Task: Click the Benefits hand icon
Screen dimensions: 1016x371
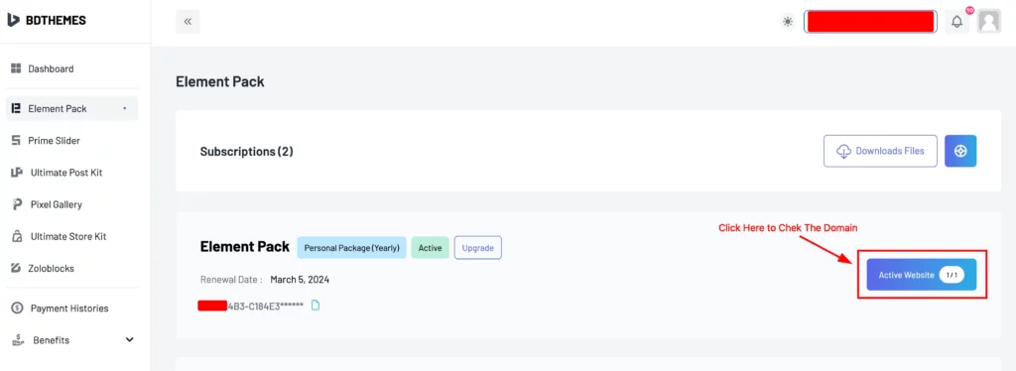Action: click(18, 340)
